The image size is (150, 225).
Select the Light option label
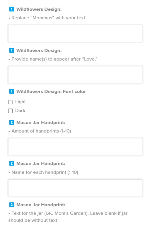pos(21,102)
